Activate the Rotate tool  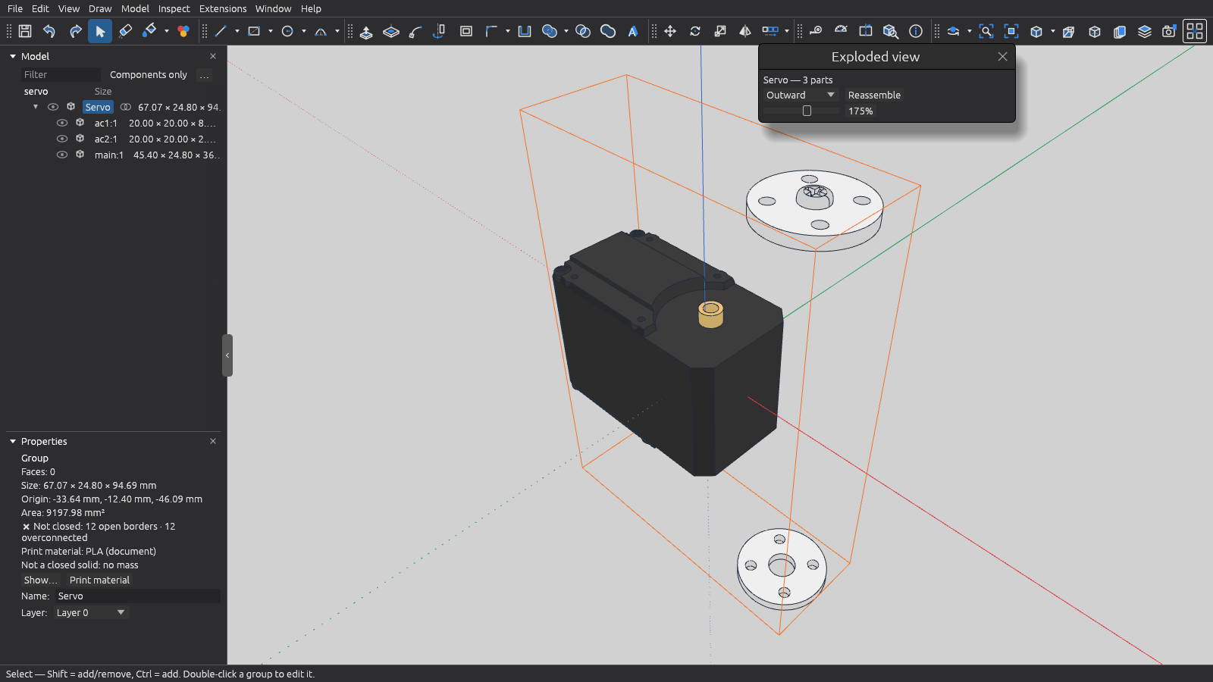695,31
